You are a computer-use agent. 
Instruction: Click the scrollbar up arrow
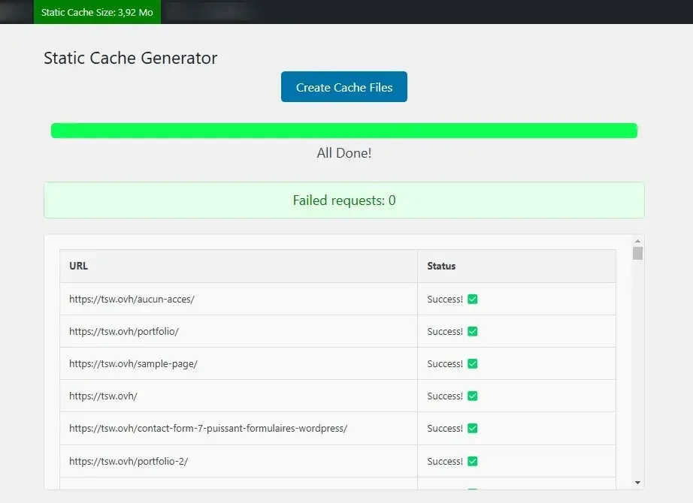pyautogui.click(x=637, y=241)
